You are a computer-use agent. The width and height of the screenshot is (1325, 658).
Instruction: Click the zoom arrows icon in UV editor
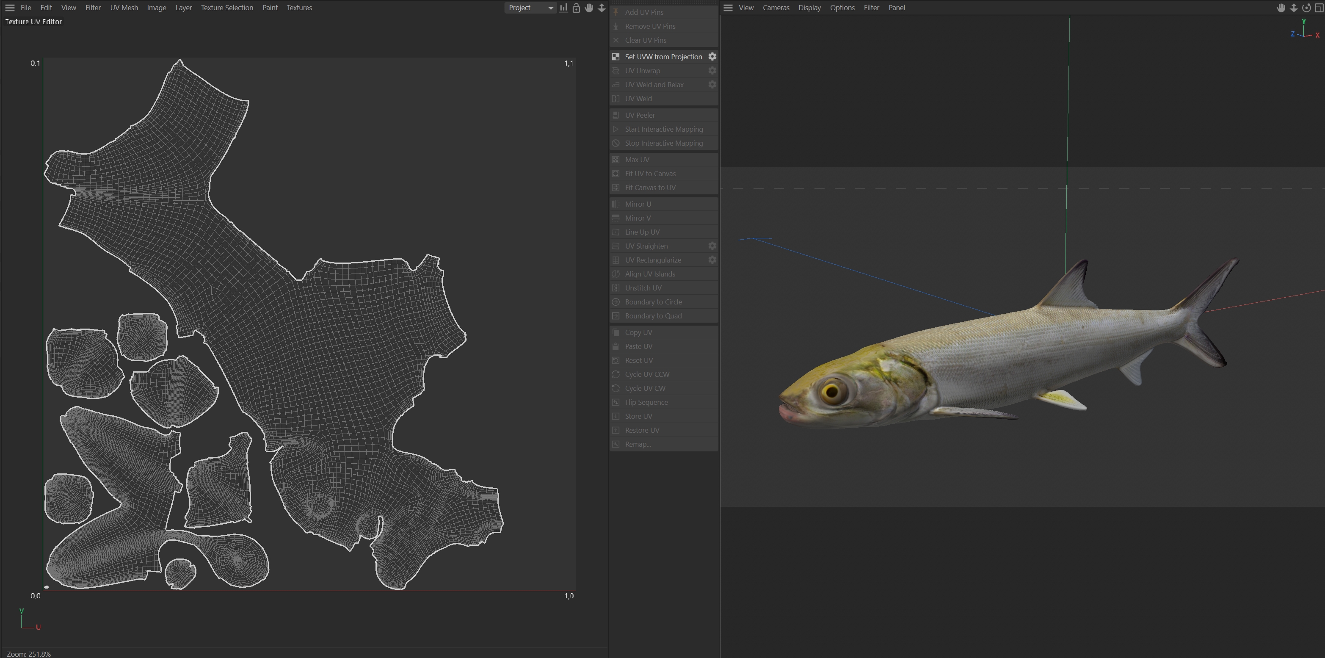tap(601, 8)
